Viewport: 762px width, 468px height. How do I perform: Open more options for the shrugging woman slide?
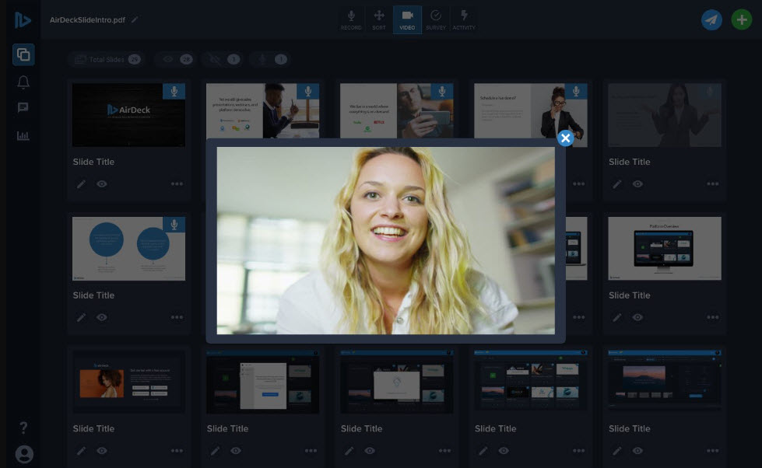713,184
